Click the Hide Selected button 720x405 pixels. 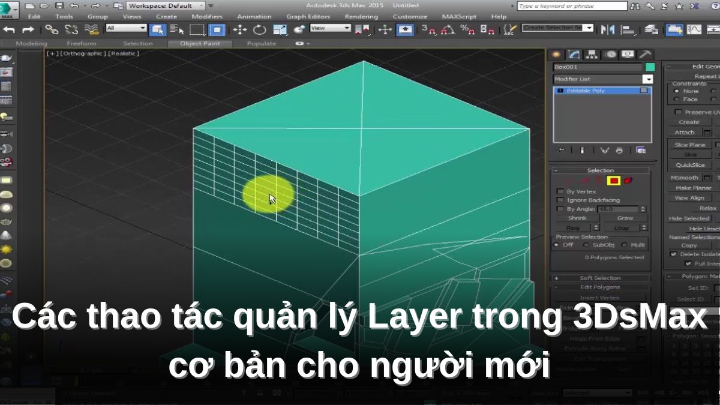(689, 218)
